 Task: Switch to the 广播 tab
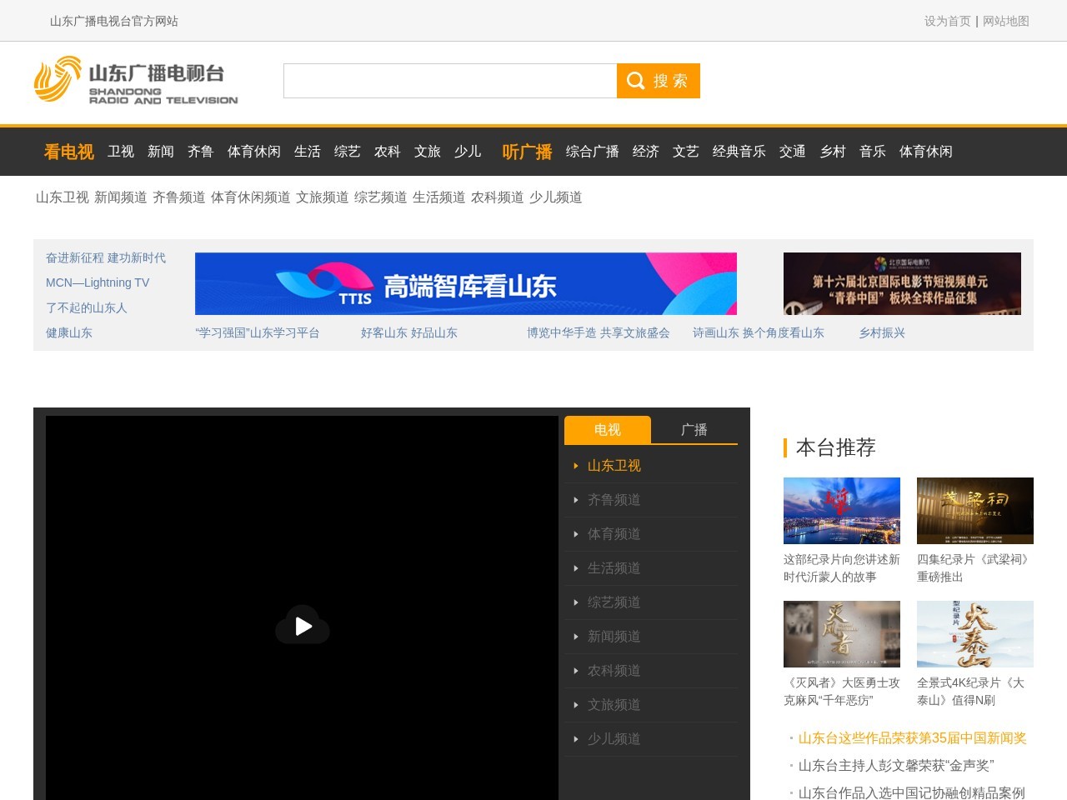[x=695, y=429]
